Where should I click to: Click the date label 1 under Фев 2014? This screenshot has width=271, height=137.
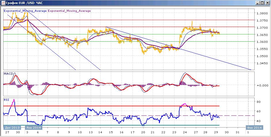248,132
